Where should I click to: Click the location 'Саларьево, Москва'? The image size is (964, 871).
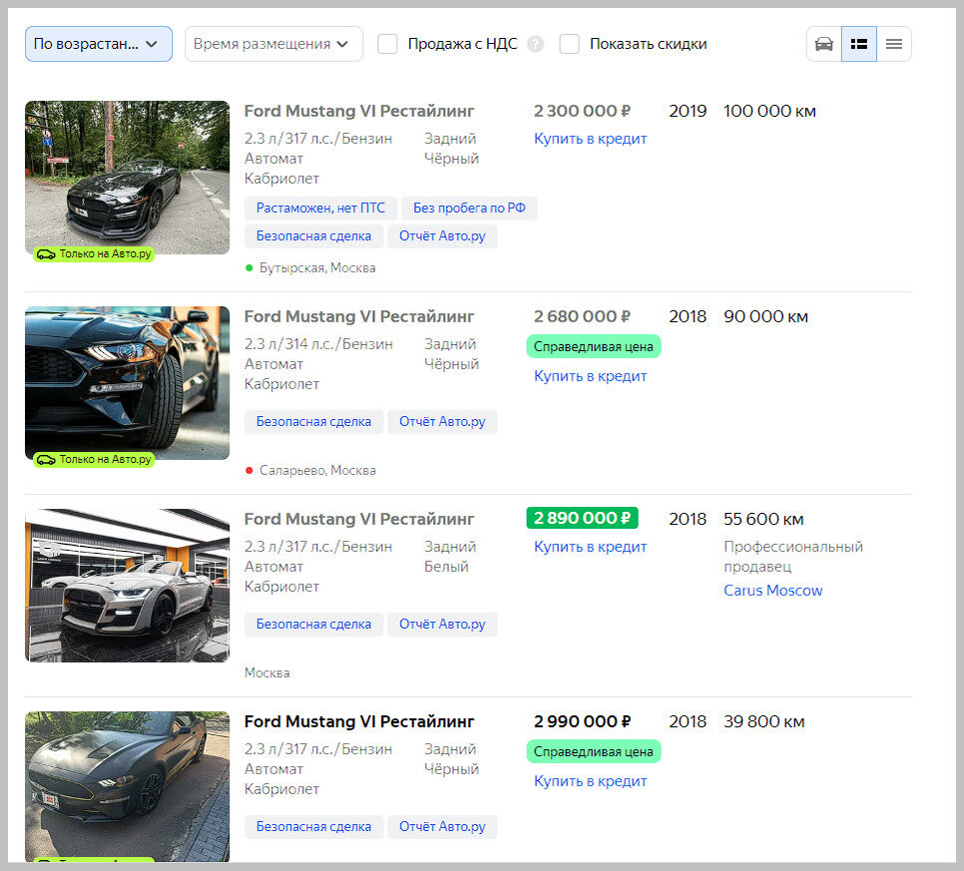pos(317,471)
